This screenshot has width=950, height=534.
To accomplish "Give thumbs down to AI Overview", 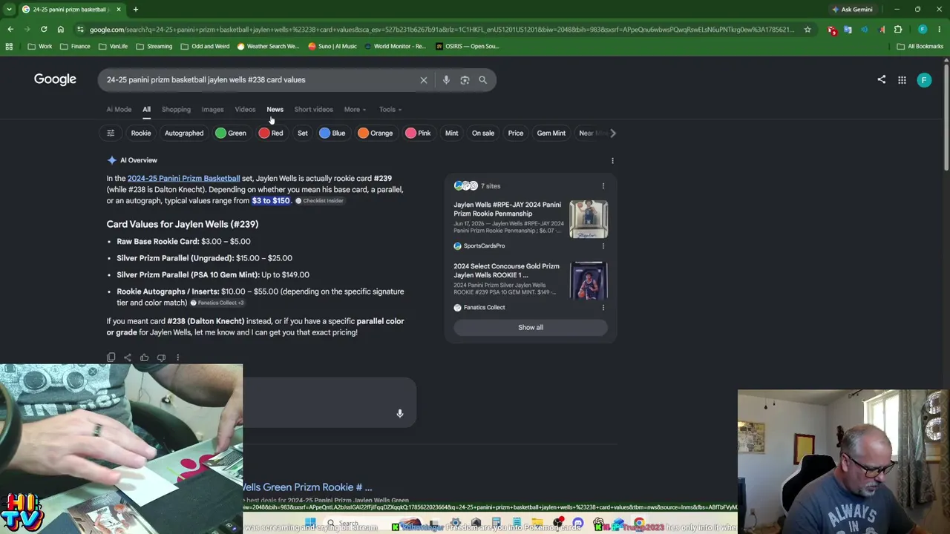I will pos(161,357).
